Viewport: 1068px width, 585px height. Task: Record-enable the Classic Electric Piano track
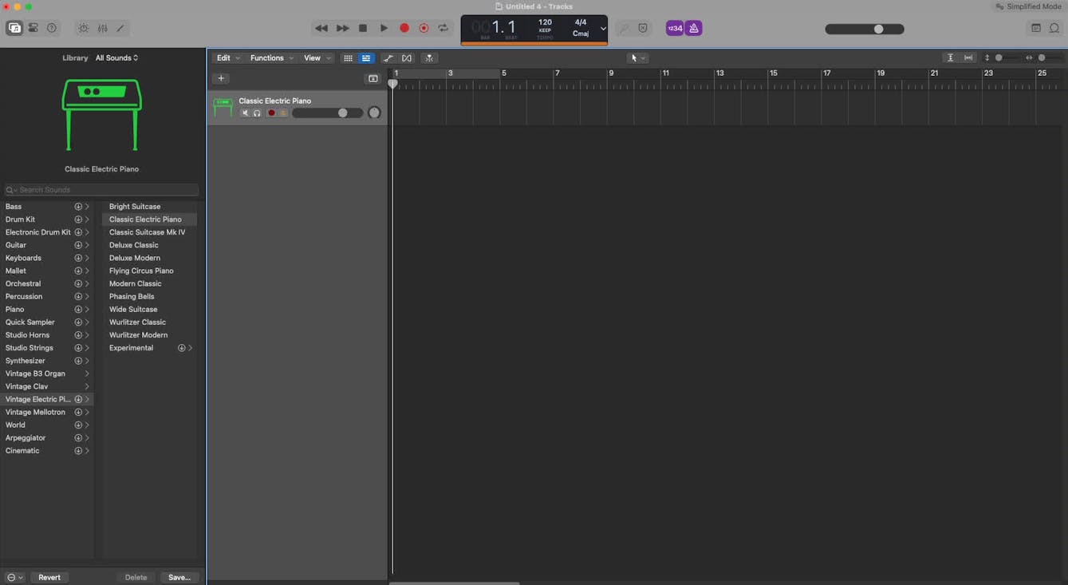click(x=271, y=113)
